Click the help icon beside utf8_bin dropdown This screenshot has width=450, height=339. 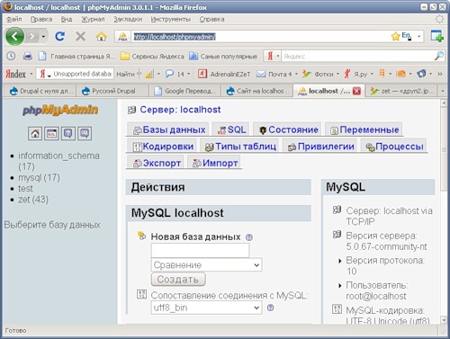270,308
